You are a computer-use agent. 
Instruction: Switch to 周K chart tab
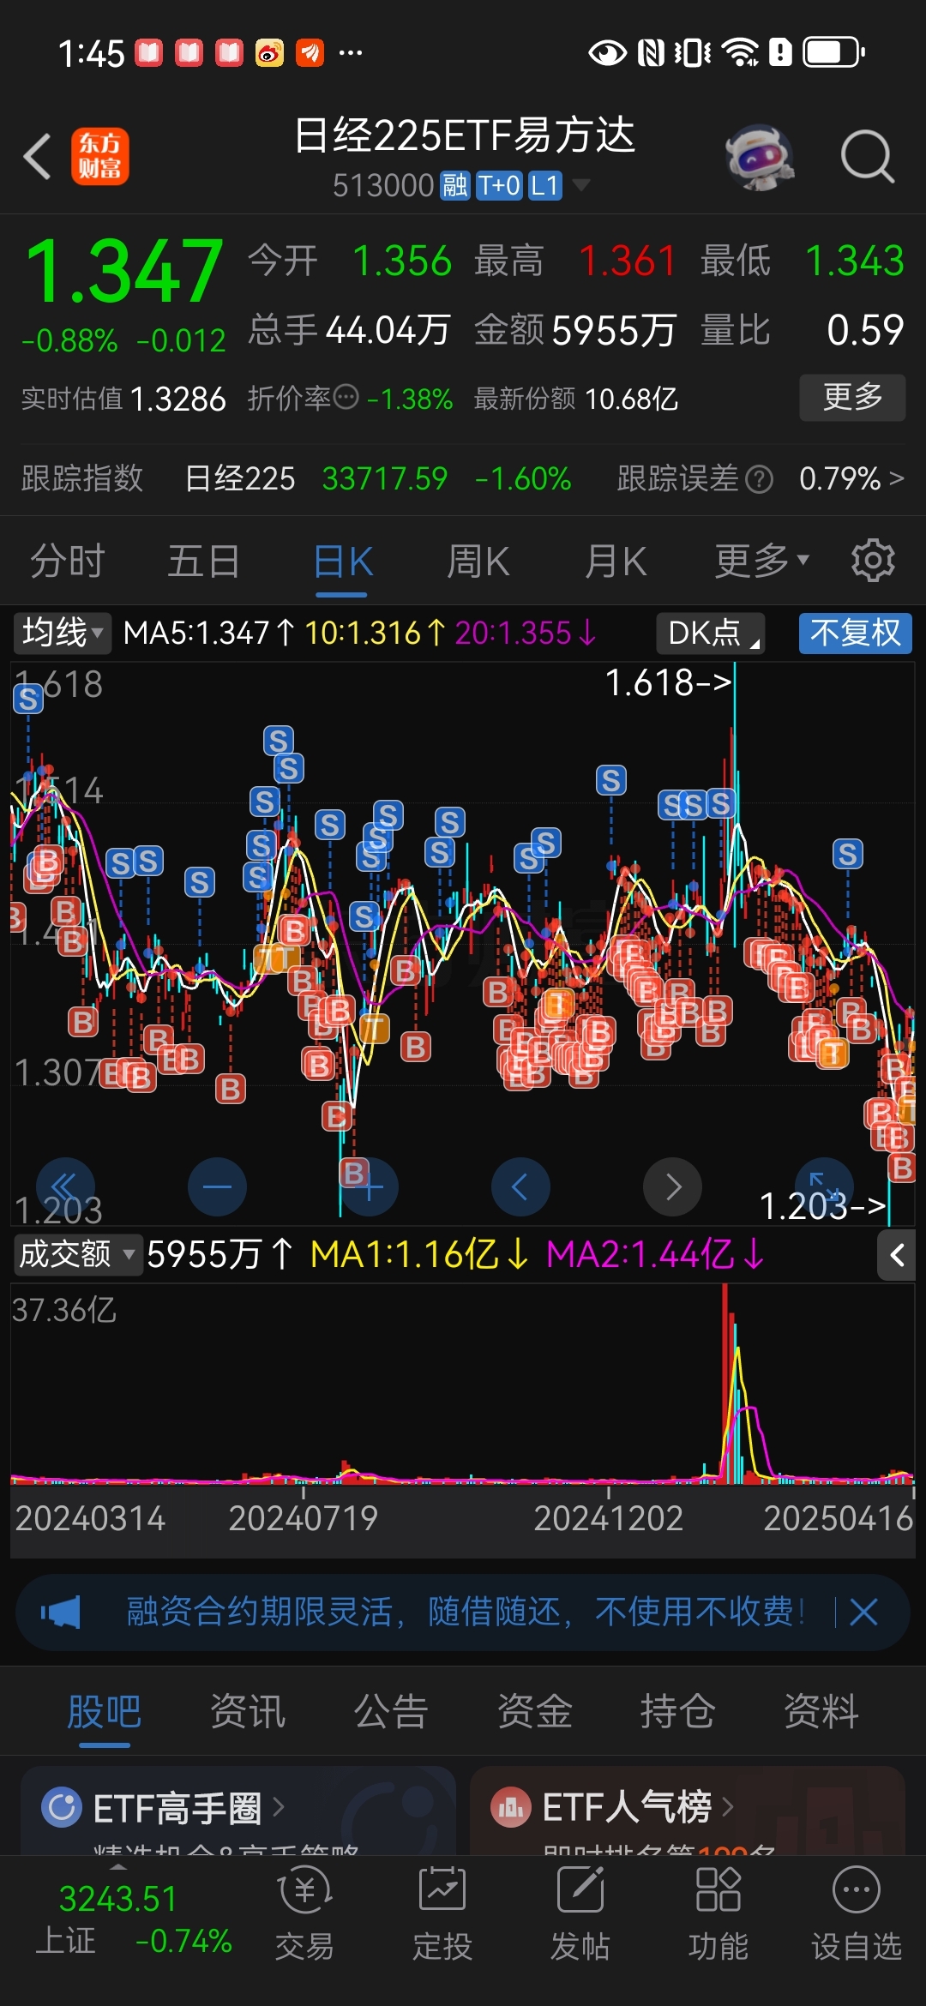click(478, 562)
